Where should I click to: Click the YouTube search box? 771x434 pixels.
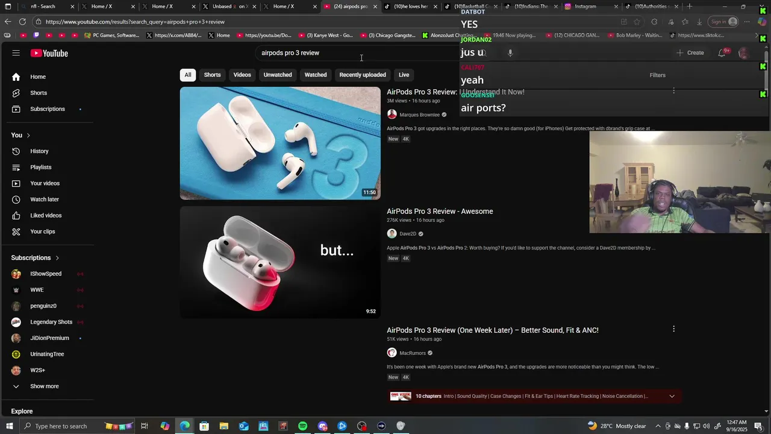click(x=361, y=53)
